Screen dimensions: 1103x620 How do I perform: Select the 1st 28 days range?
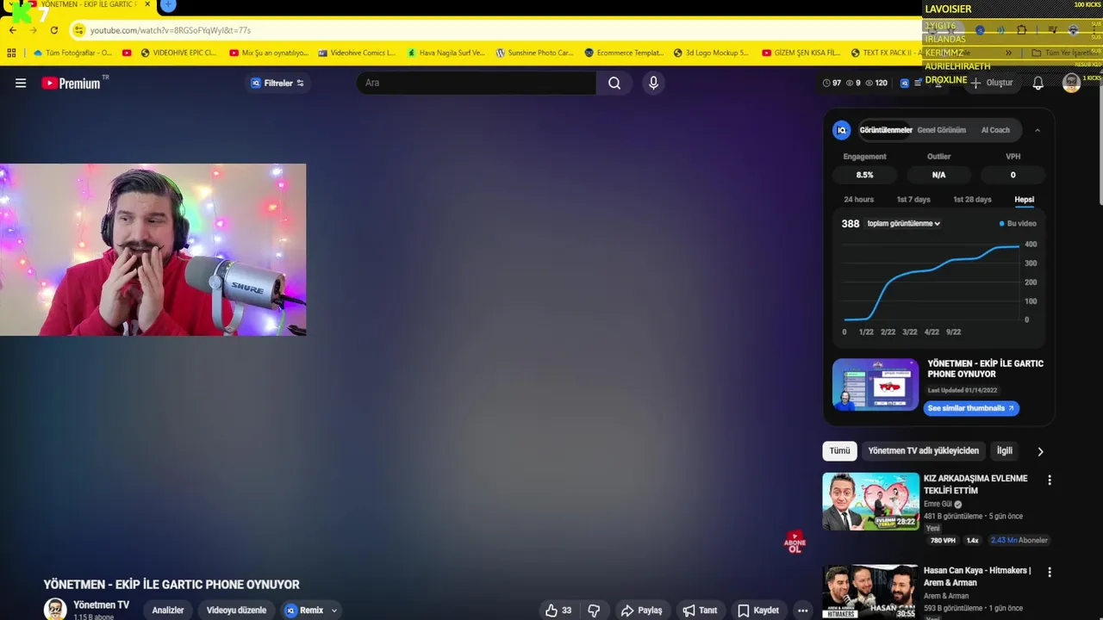coord(972,200)
